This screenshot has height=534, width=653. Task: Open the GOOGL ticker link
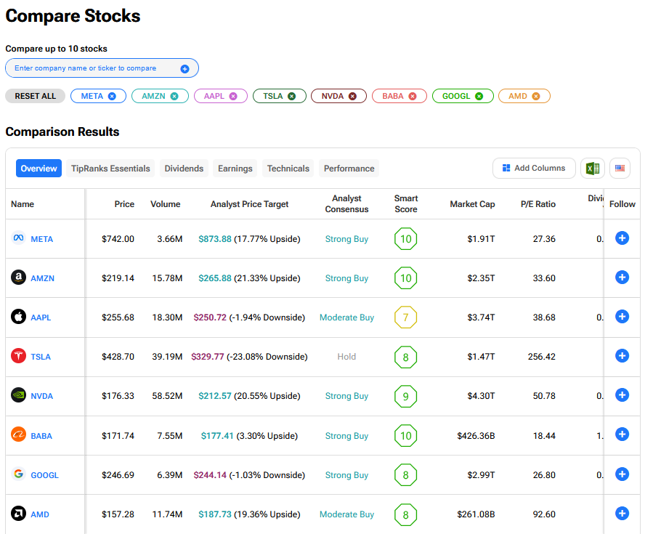[44, 475]
